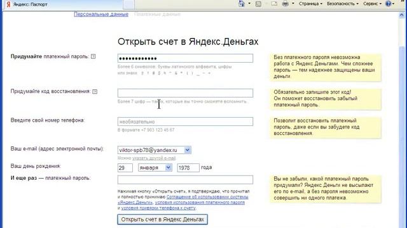Open the Персональные данные link
This screenshot has height=228, width=407.
coord(101,14)
